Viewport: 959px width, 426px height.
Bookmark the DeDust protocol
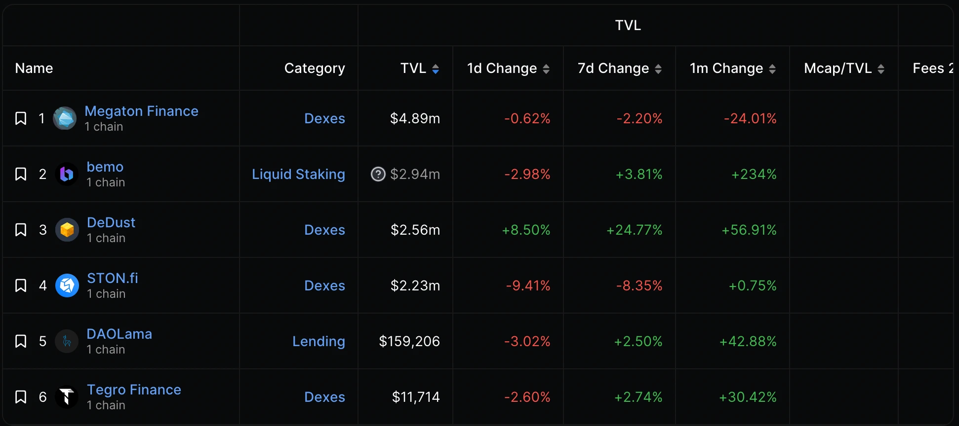21,230
